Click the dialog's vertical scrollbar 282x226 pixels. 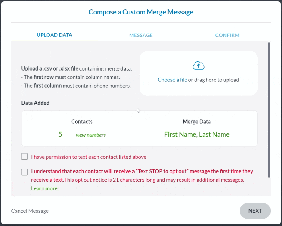pos(269,110)
